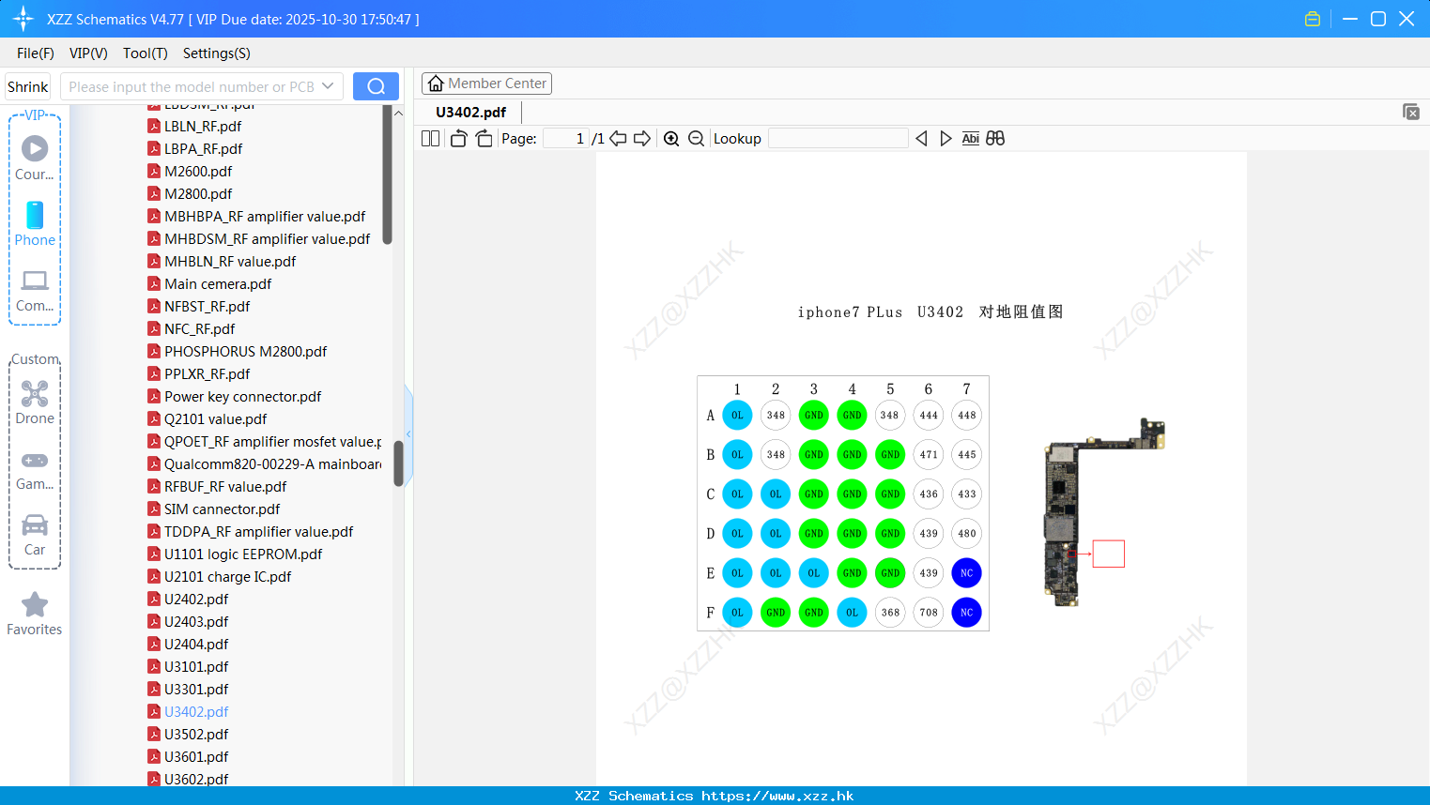
Task: Open the Courses section icon
Action: pos(35,148)
